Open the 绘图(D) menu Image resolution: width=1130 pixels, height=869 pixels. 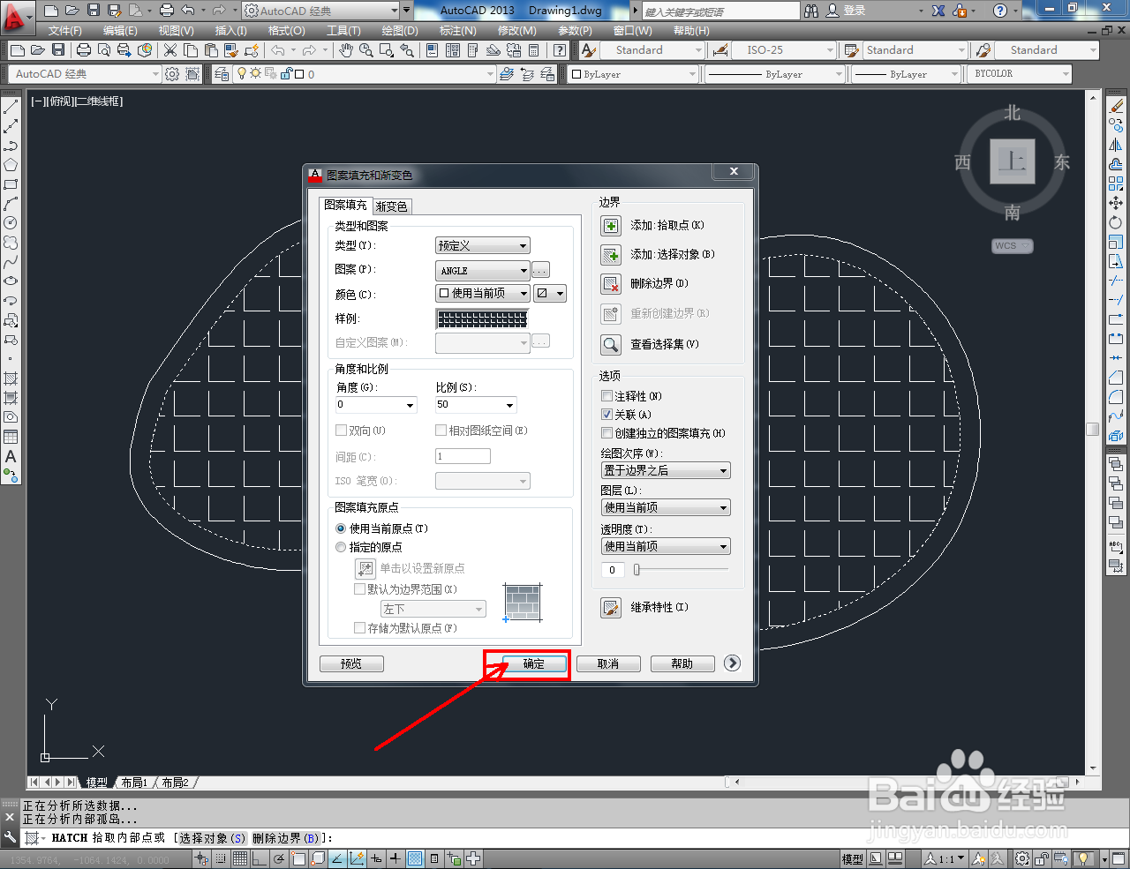coord(400,30)
